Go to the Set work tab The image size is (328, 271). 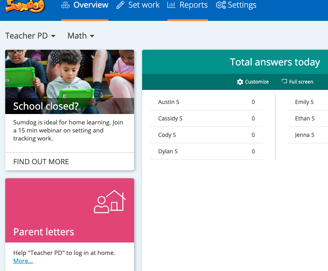click(138, 5)
